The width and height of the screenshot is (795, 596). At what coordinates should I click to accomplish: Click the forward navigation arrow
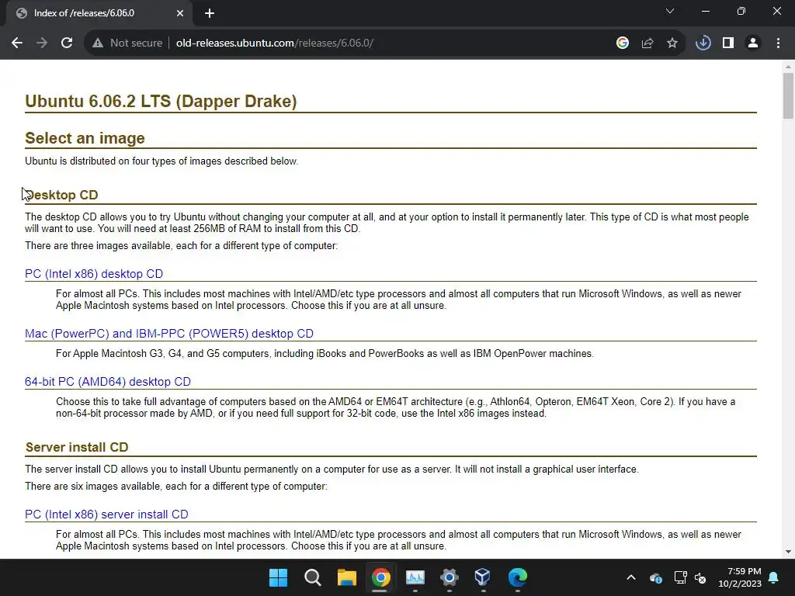(x=42, y=43)
